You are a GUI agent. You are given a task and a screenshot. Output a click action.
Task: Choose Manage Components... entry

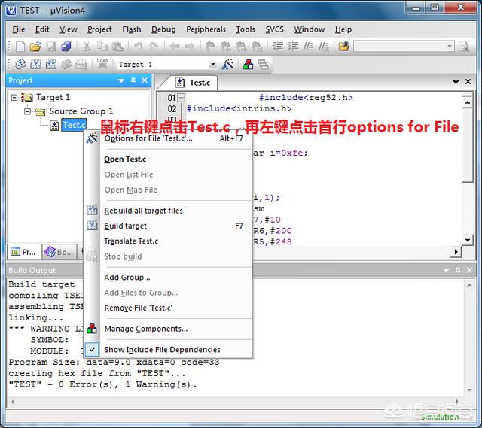point(168,329)
